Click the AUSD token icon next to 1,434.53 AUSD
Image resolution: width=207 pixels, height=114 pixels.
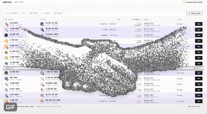[42, 73]
